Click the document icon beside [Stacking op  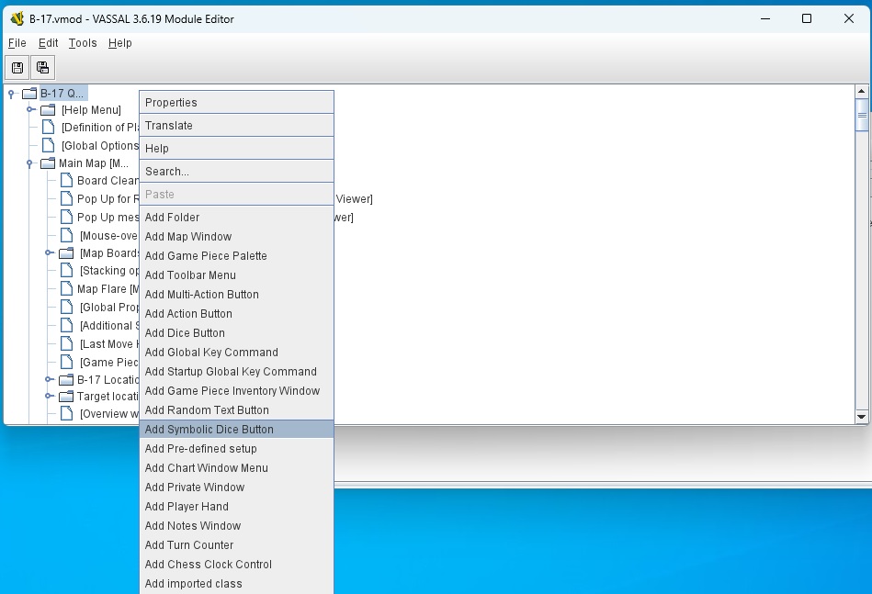67,271
